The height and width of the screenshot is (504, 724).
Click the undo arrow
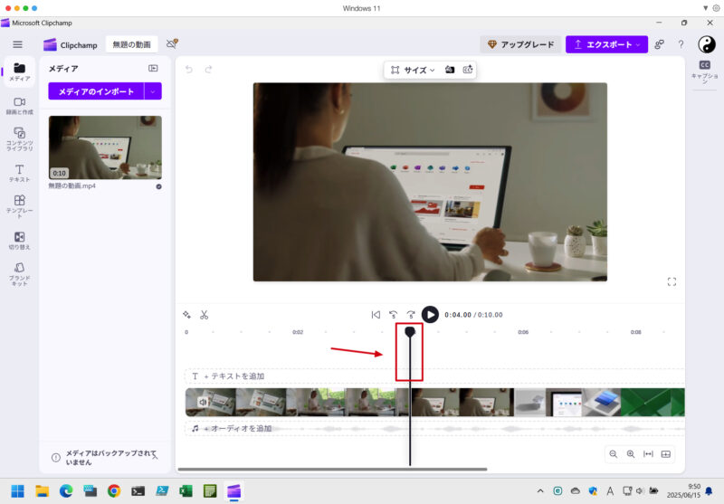[x=189, y=70]
